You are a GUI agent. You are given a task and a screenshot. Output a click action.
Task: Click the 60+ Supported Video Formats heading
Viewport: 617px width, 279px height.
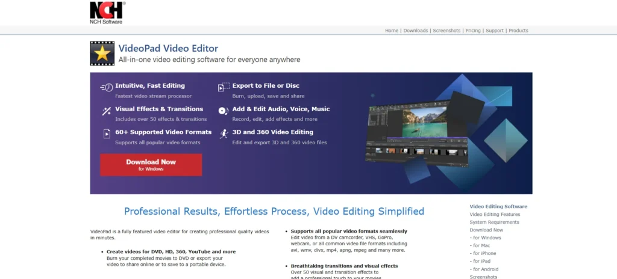coord(163,132)
